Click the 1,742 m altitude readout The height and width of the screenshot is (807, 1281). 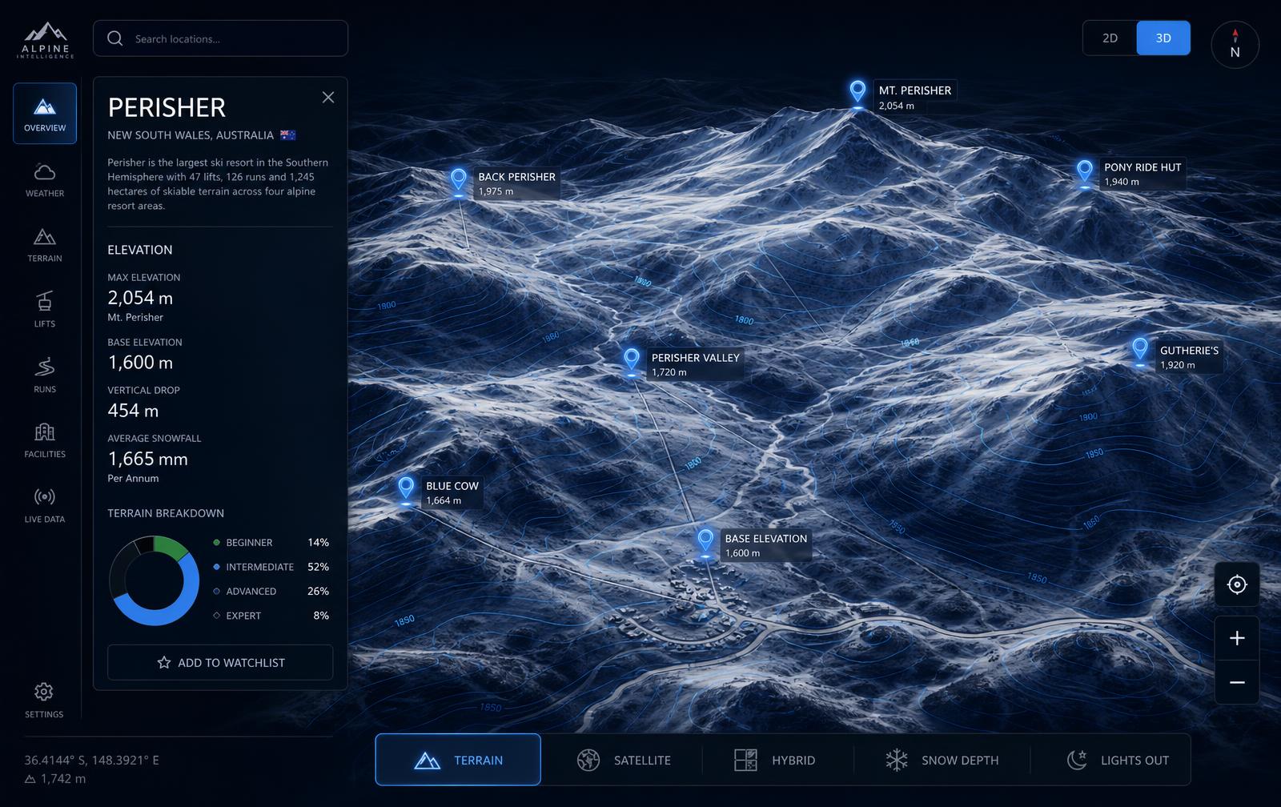55,778
